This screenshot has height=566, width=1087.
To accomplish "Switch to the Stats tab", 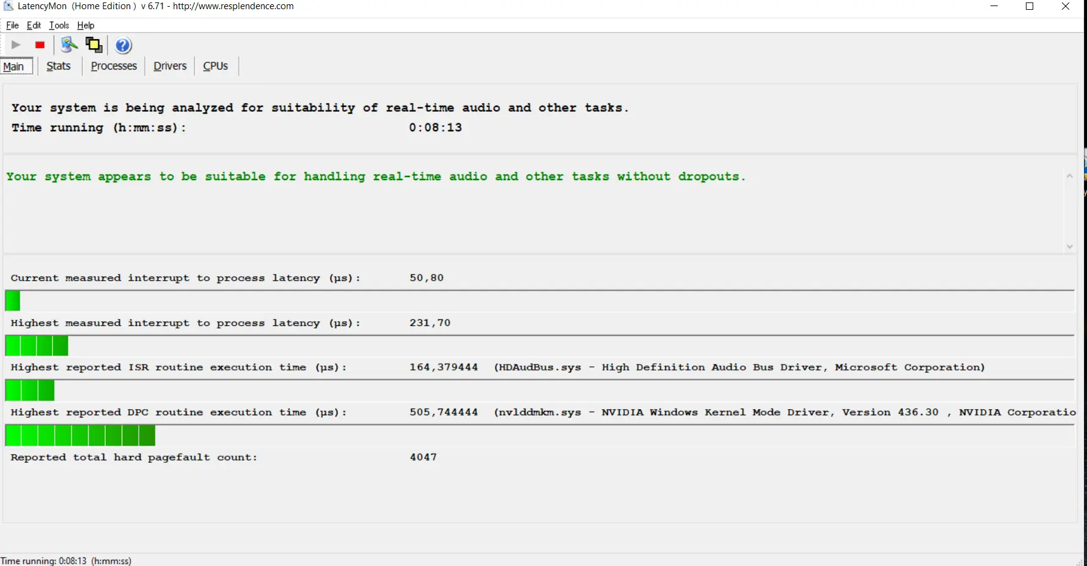I will pos(59,66).
